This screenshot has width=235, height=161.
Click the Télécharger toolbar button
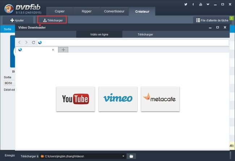click(52, 20)
